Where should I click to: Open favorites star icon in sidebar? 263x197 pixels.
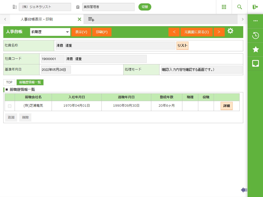255,50
